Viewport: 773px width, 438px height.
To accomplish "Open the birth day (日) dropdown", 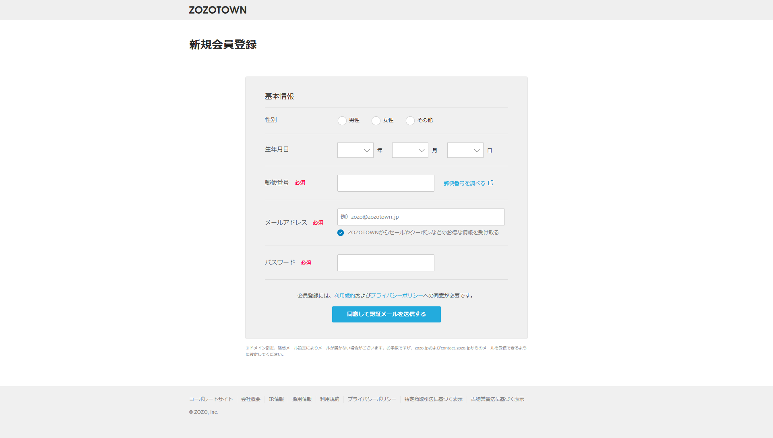I will coord(465,150).
